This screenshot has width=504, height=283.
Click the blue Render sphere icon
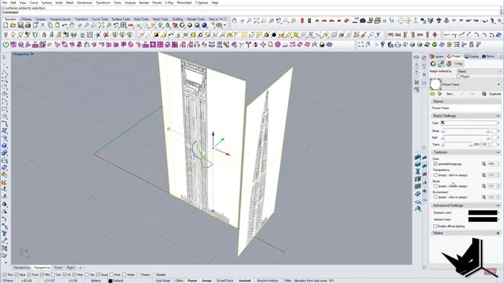tap(204, 25)
